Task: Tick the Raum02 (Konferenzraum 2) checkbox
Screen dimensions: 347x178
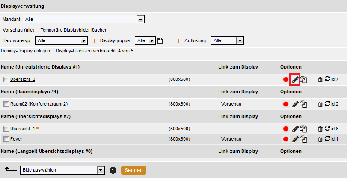Action: [6, 104]
